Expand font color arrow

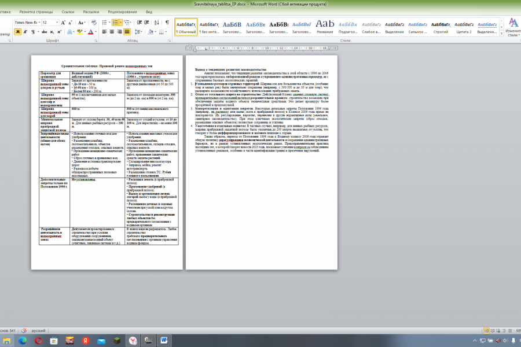click(96, 32)
